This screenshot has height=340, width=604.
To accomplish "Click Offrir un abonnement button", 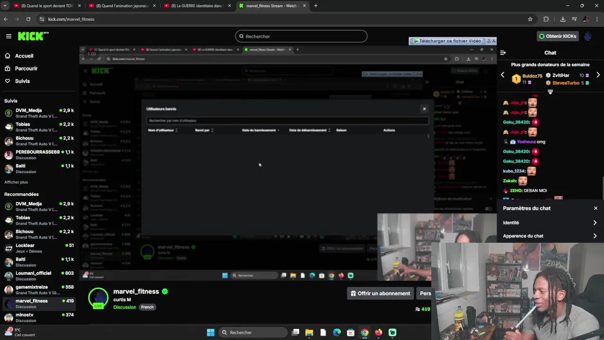I will [x=380, y=293].
